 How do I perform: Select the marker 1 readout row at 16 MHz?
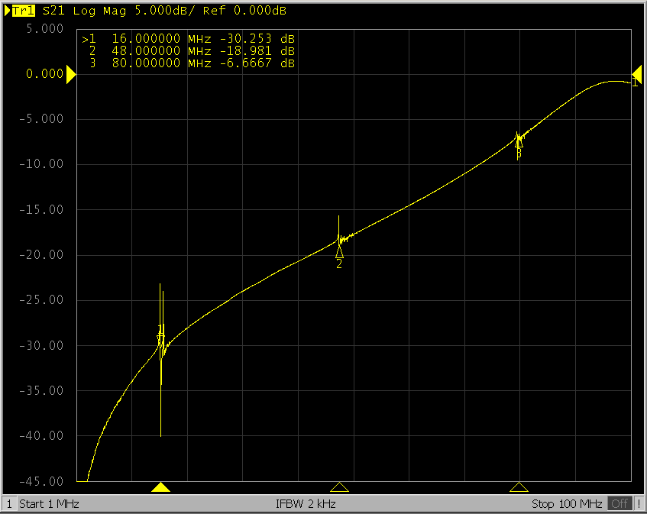click(189, 39)
